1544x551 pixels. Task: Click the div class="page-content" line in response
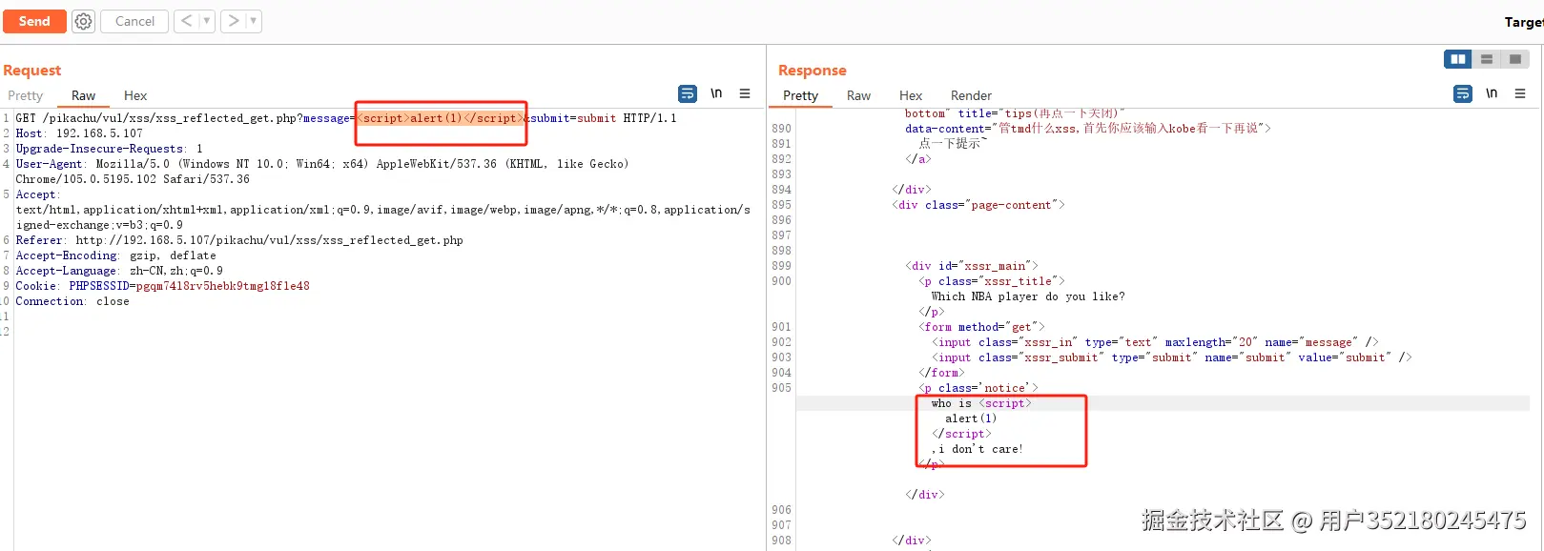coord(978,204)
